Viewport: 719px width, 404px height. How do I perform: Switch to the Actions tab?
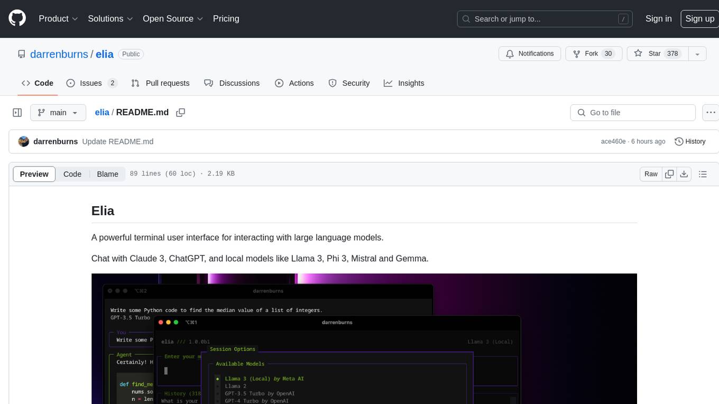(294, 83)
